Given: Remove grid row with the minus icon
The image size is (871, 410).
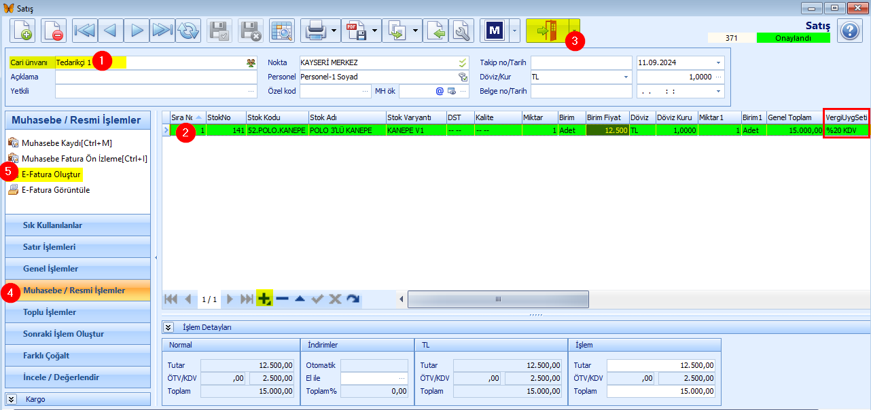Looking at the screenshot, I should pos(282,299).
